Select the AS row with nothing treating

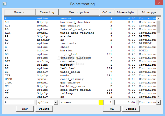click(x=80, y=40)
